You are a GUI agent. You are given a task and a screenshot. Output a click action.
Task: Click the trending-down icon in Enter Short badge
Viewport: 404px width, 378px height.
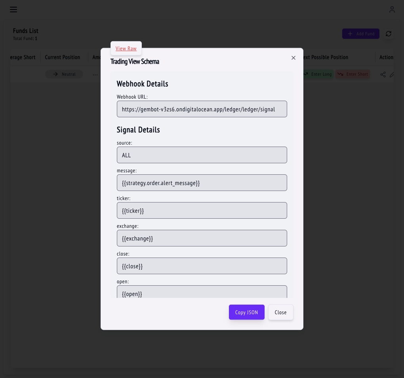[341, 74]
